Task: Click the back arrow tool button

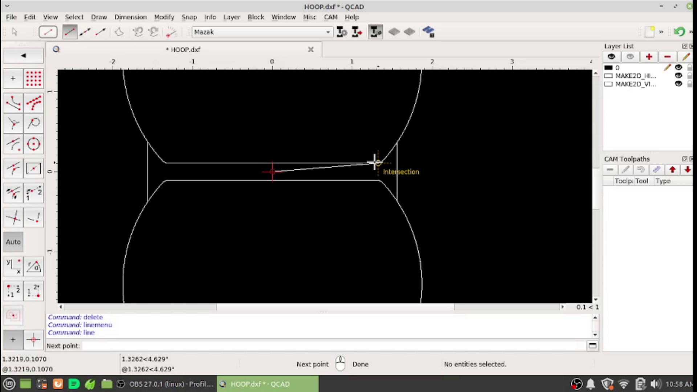Action: (x=23, y=56)
